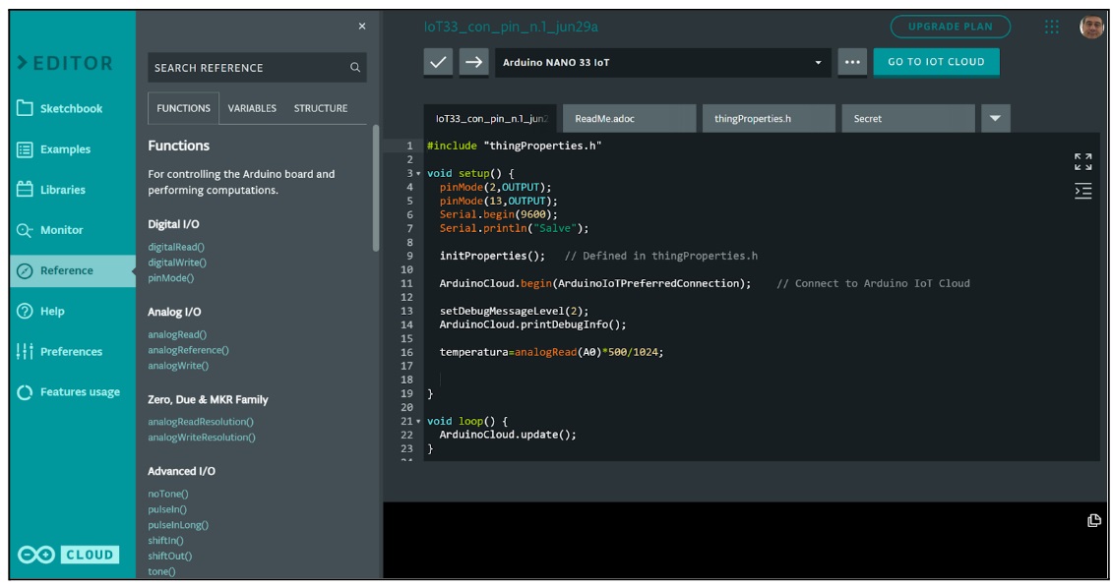
Task: Open the Secret tab
Action: [908, 118]
